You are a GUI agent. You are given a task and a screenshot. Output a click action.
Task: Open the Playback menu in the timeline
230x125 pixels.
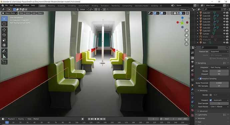tap(12, 119)
